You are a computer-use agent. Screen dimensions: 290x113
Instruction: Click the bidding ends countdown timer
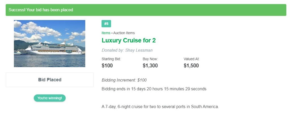tap(154, 89)
